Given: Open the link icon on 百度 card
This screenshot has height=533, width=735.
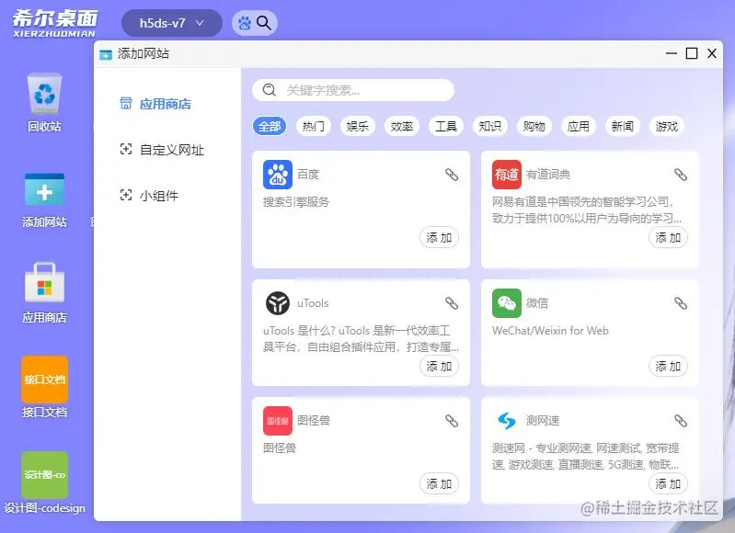Looking at the screenshot, I should pyautogui.click(x=452, y=175).
